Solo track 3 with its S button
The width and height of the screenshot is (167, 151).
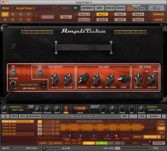[53, 130]
